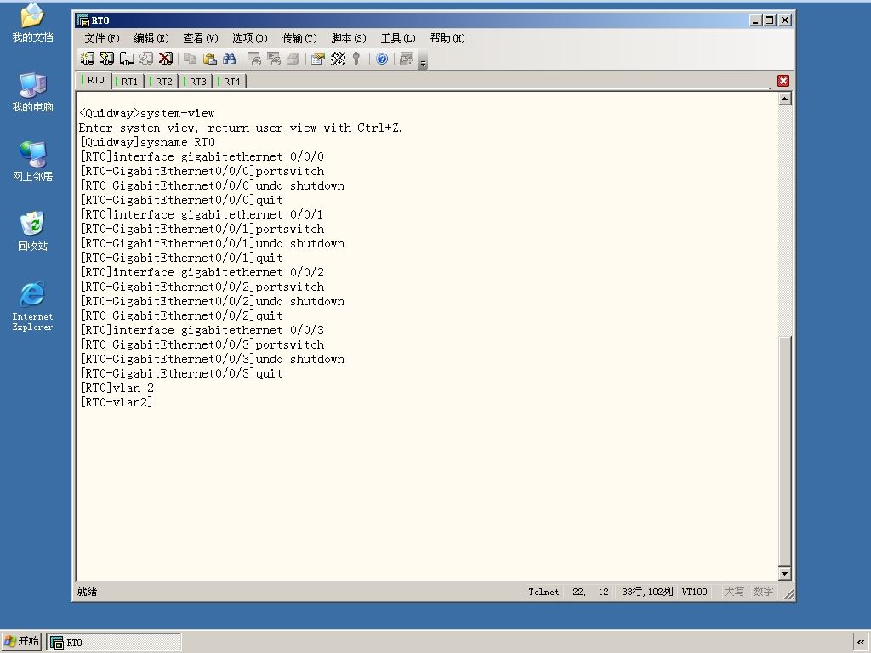The image size is (871, 653).
Task: Open the 编辑(E) menu
Action: click(151, 37)
